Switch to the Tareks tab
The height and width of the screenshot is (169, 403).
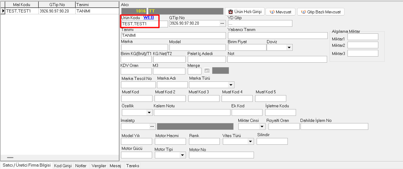133,166
